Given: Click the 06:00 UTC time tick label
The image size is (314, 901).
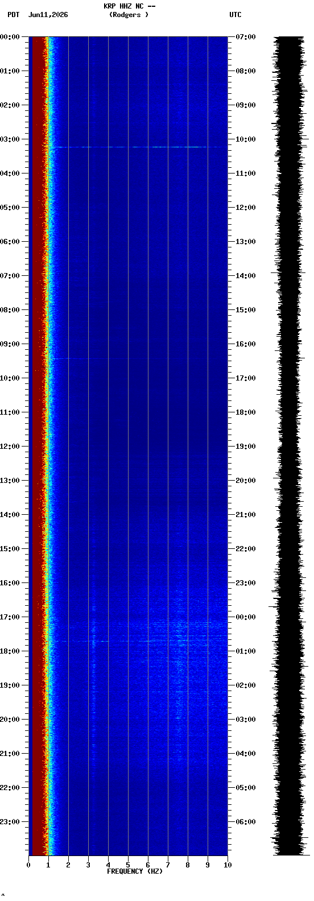Looking at the screenshot, I should tap(246, 822).
